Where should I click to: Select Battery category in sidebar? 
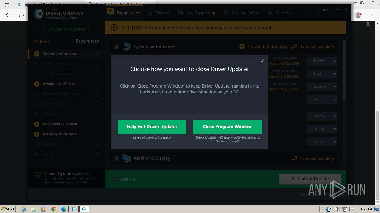[x=66, y=144]
